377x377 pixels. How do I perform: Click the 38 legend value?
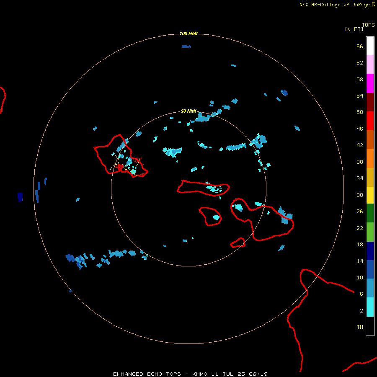(x=360, y=162)
